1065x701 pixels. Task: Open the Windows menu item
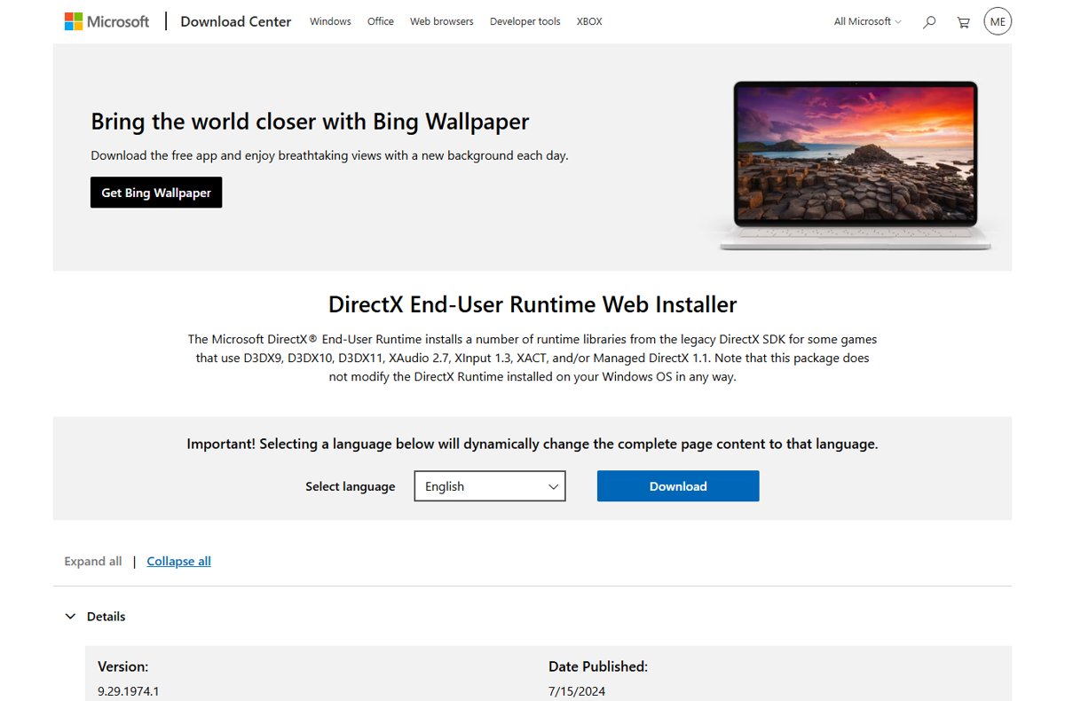330,21
